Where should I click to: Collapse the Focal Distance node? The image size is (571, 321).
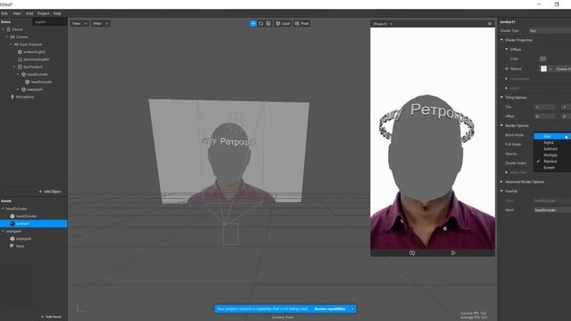coord(11,45)
